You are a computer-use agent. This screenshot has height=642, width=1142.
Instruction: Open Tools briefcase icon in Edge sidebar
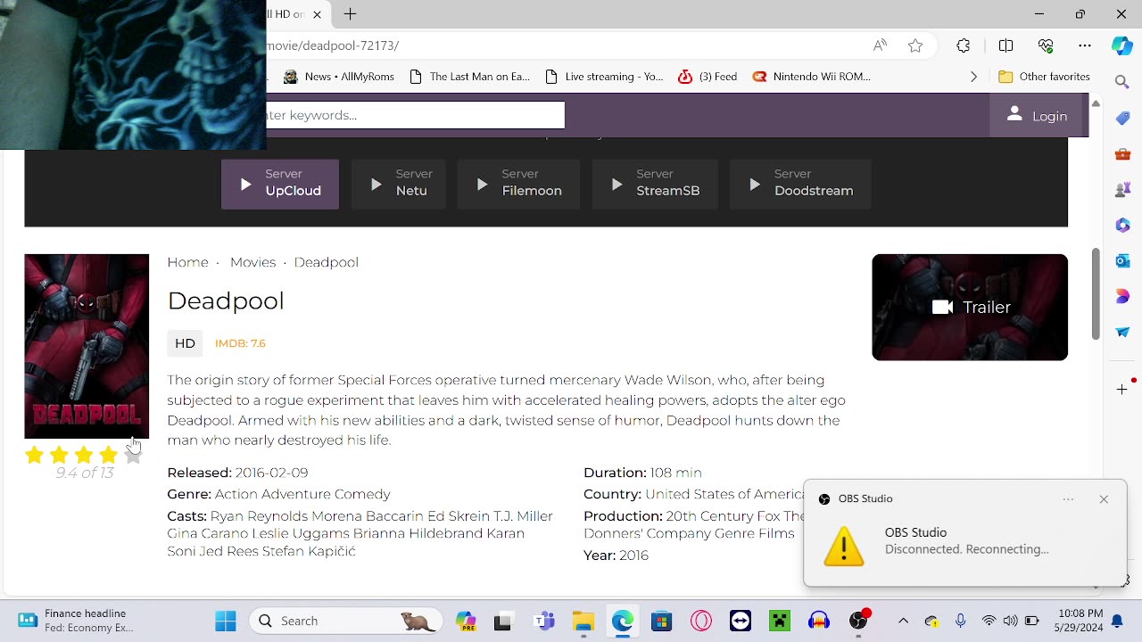(1122, 153)
